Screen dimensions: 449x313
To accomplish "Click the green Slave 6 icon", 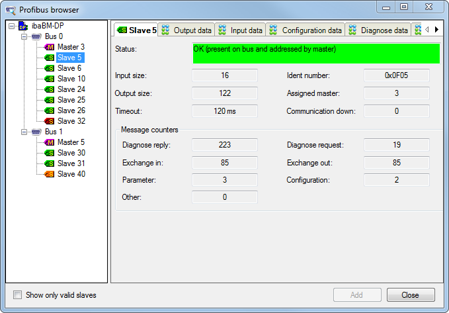I will click(50, 68).
